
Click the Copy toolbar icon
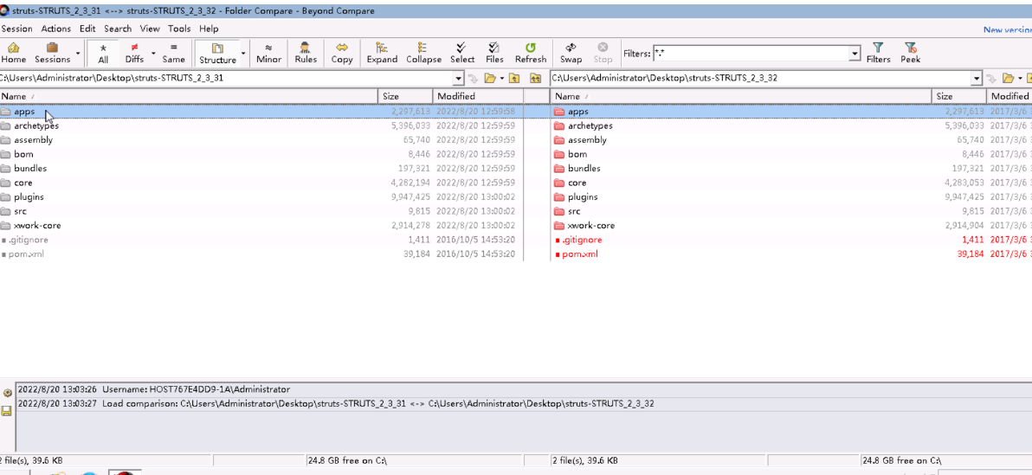[x=342, y=53]
